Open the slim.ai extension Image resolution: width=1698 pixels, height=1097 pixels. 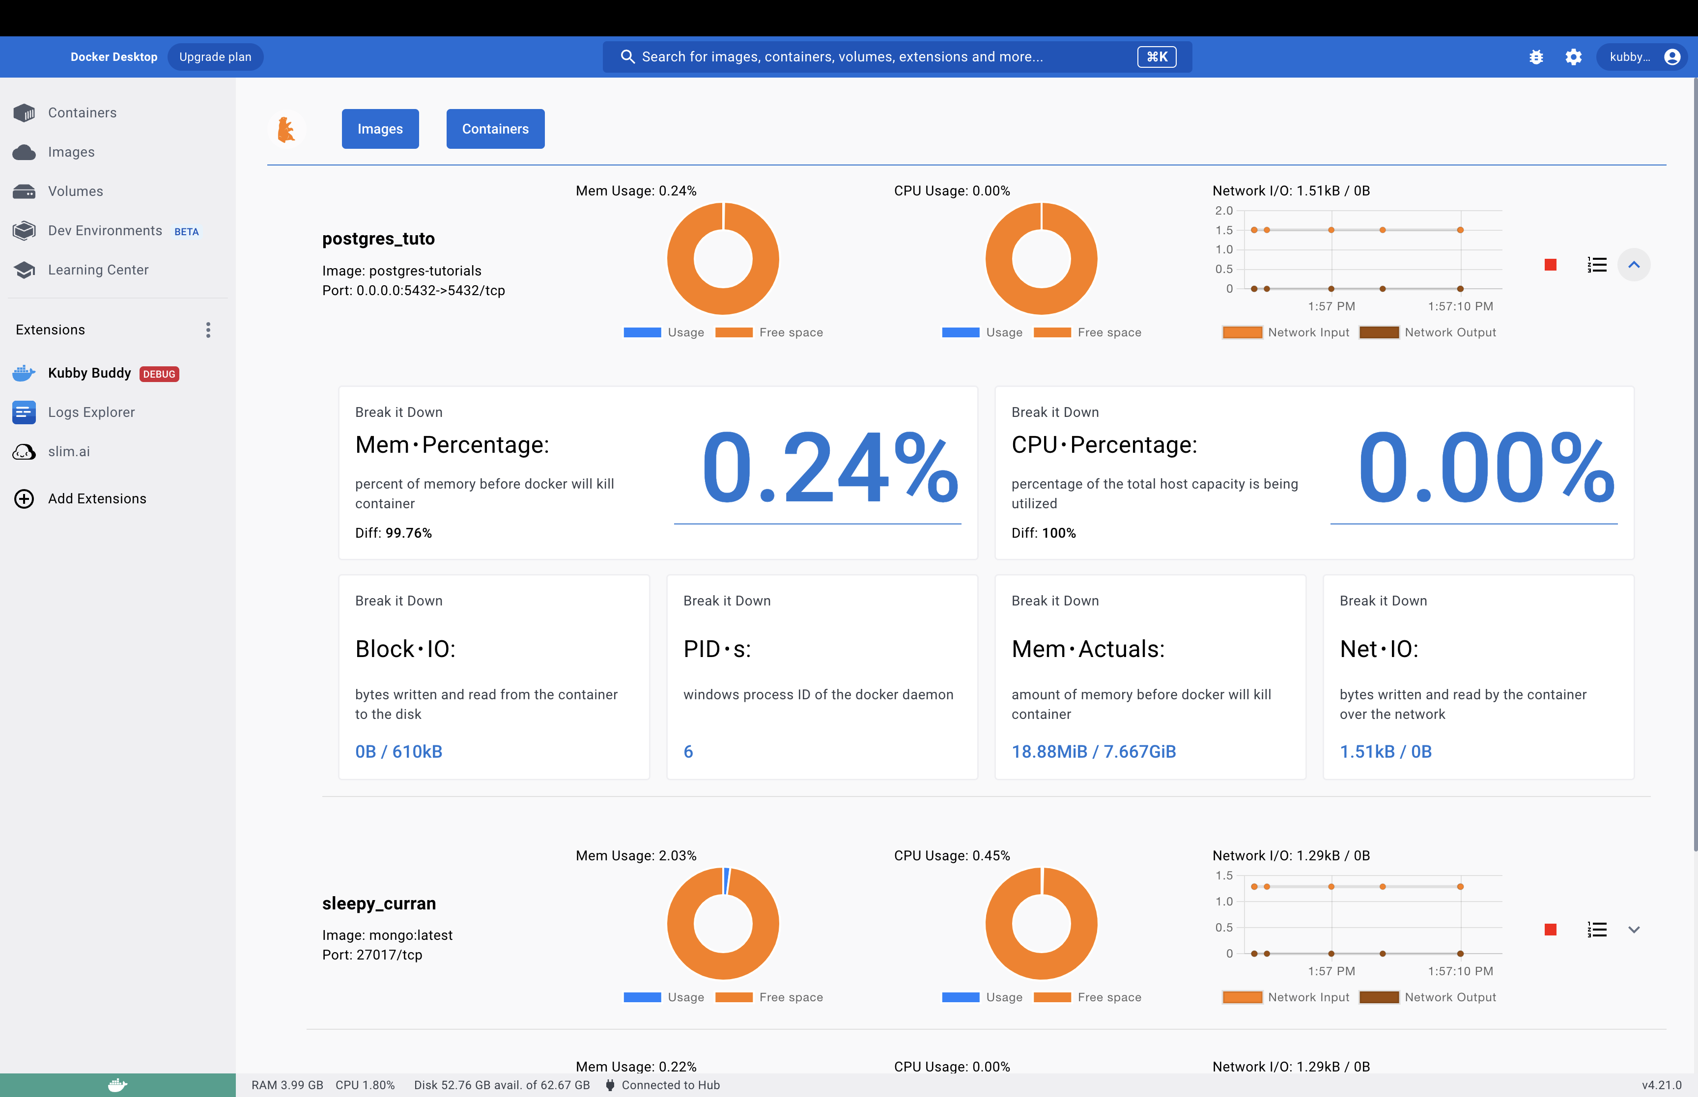point(68,452)
